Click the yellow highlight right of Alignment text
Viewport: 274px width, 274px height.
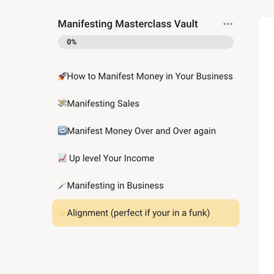(224, 213)
